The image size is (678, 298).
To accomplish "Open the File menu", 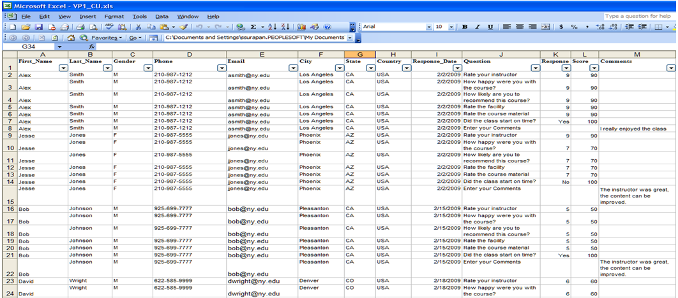I will pyautogui.click(x=26, y=17).
